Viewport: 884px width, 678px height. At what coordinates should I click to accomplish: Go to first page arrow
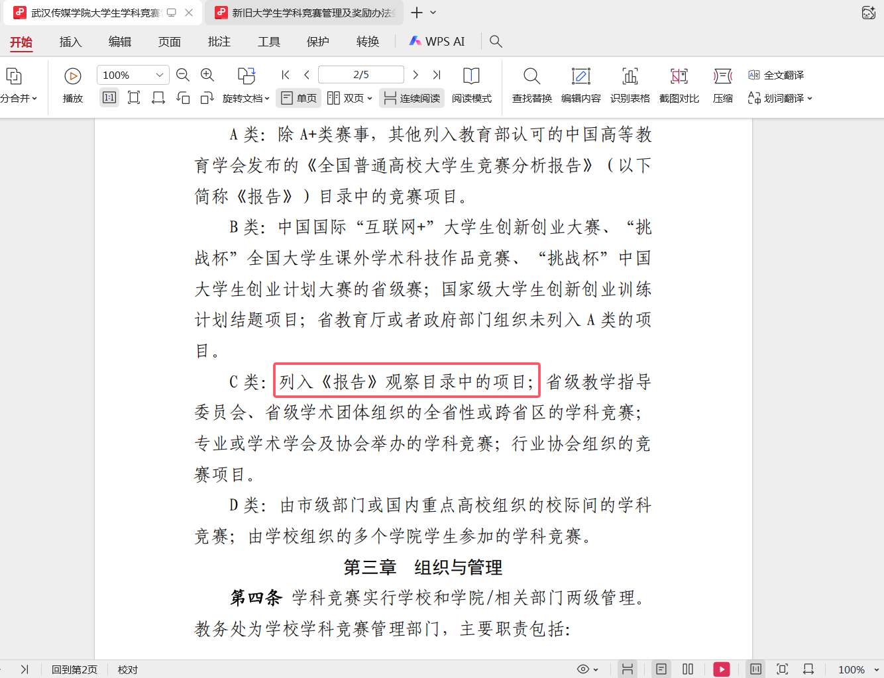286,75
